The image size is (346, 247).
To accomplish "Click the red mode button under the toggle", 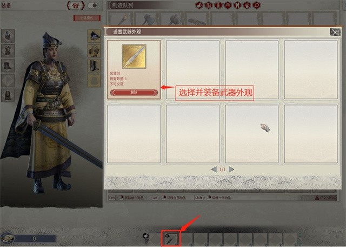I will click(87, 18).
